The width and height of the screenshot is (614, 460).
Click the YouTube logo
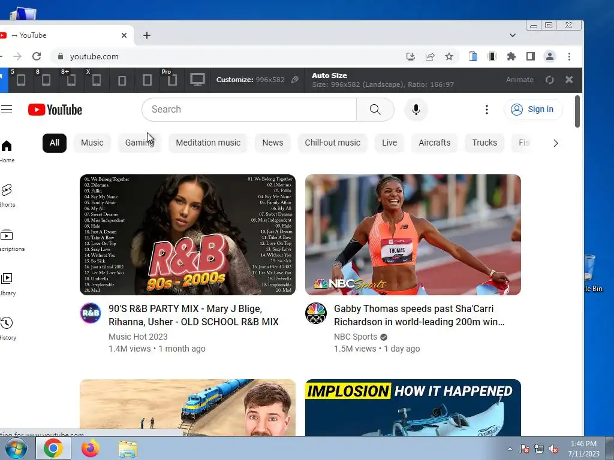click(x=55, y=110)
